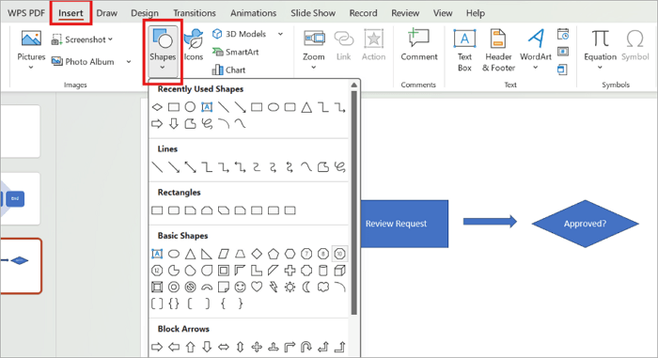This screenshot has width=658, height=358.
Task: Select the Animations tab
Action: [x=253, y=13]
